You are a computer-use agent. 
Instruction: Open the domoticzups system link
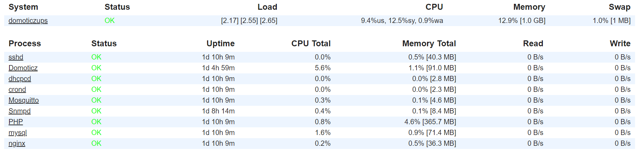[28, 21]
